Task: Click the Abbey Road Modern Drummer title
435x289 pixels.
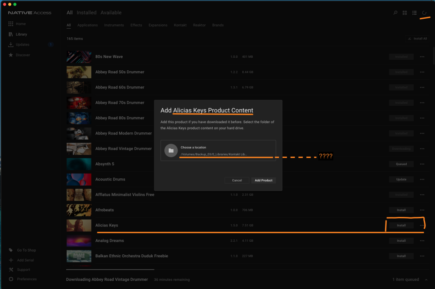Action: click(124, 133)
